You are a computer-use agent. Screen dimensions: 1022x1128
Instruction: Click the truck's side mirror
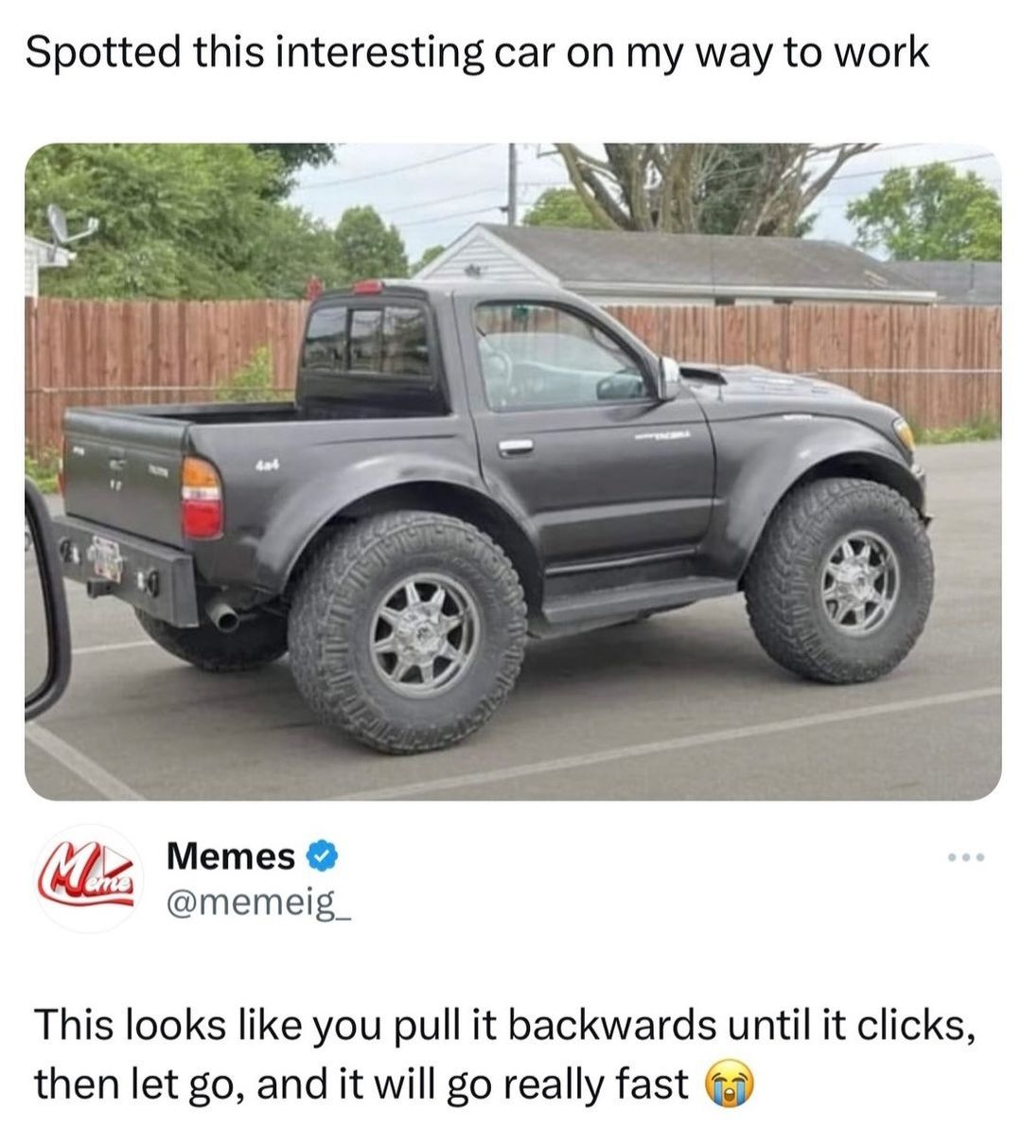point(669,379)
